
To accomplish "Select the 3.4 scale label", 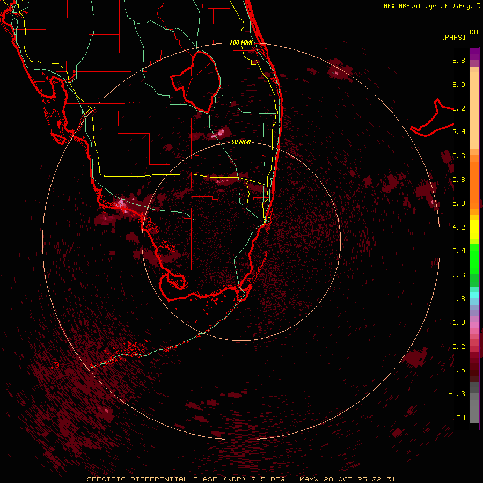I will click(x=459, y=251).
